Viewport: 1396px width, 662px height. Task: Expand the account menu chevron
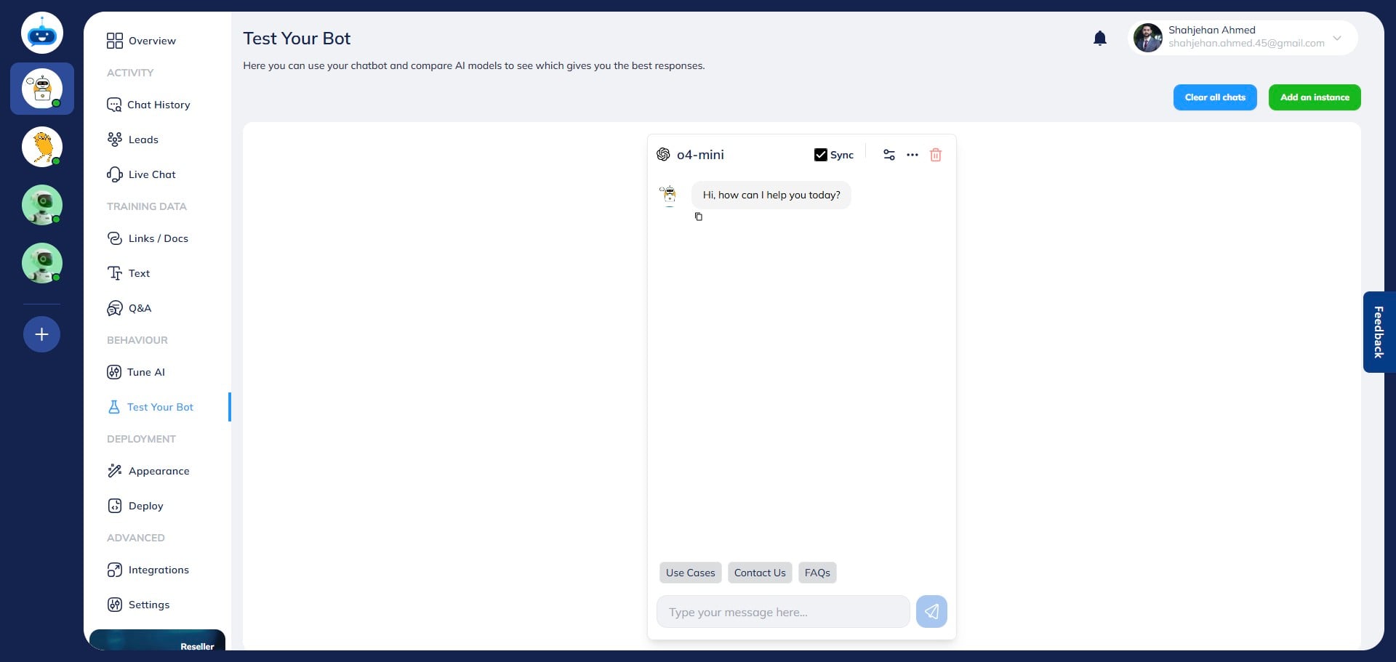point(1336,38)
